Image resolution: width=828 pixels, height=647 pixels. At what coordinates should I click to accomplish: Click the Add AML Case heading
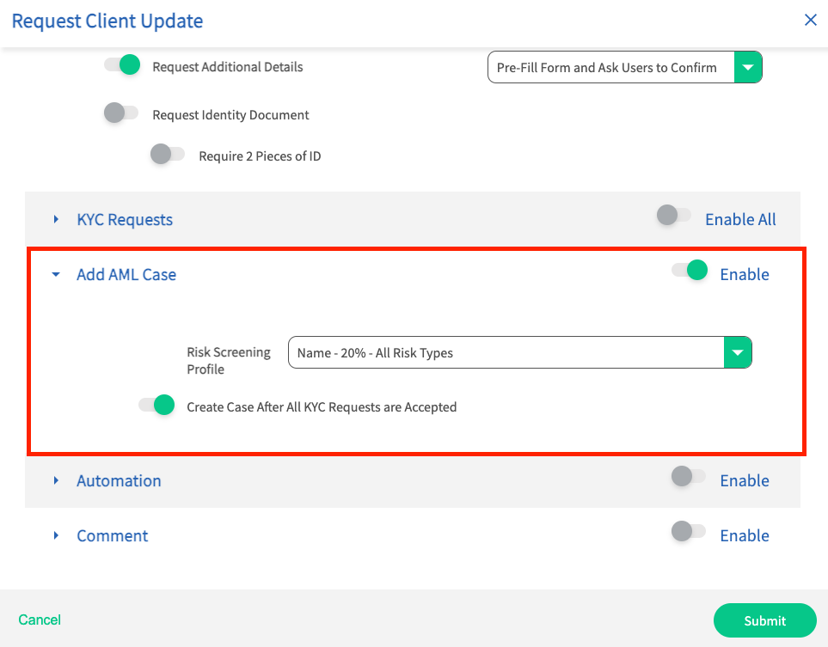[126, 274]
